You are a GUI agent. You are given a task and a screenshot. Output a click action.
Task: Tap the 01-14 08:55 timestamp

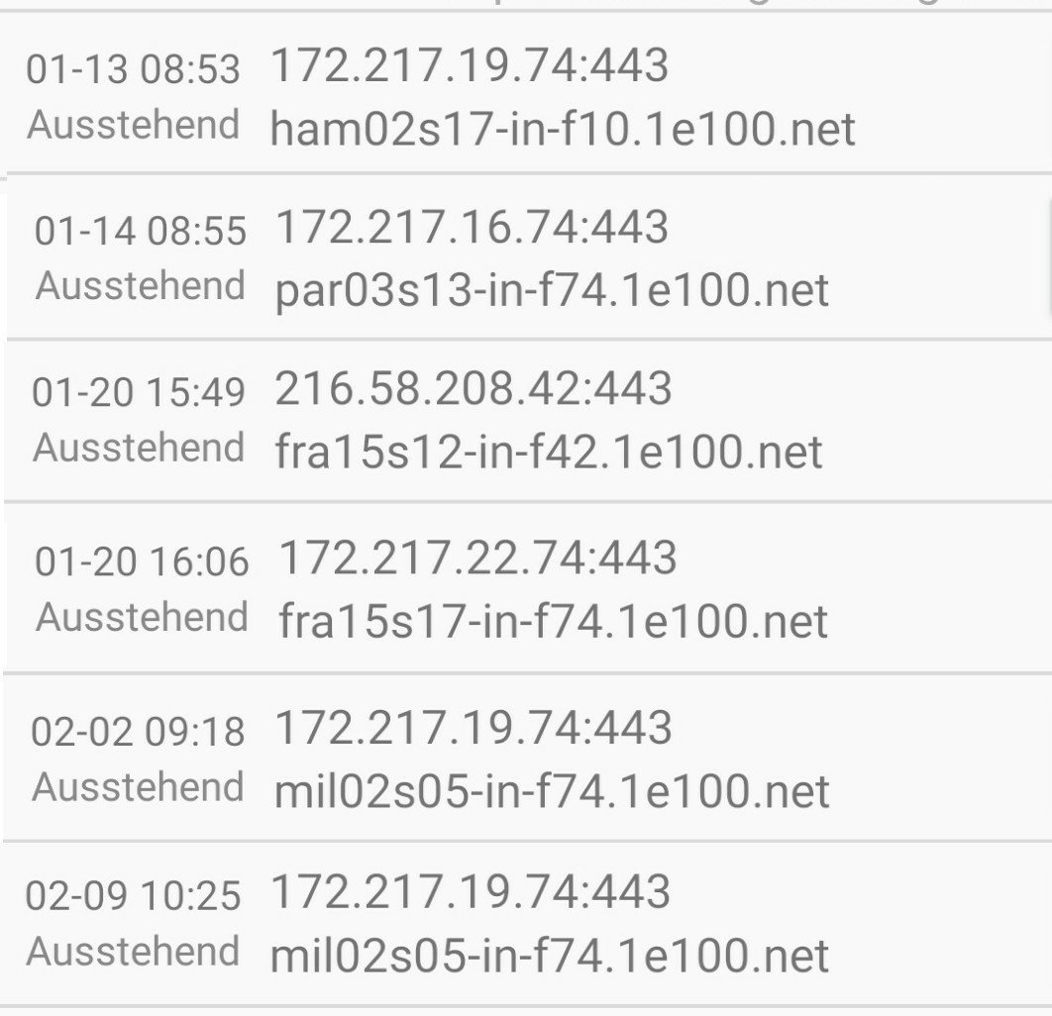[x=141, y=231]
